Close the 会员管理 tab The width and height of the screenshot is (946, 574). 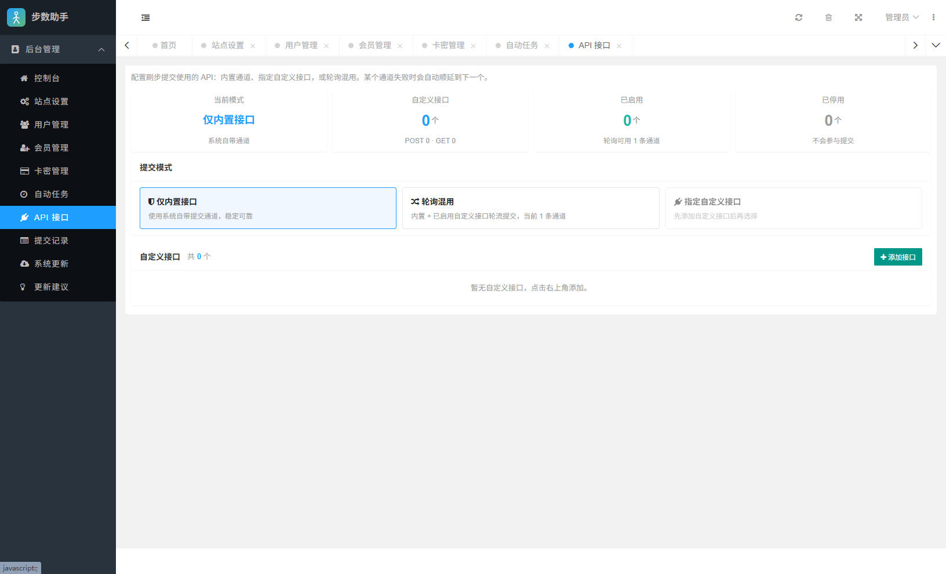tap(400, 46)
